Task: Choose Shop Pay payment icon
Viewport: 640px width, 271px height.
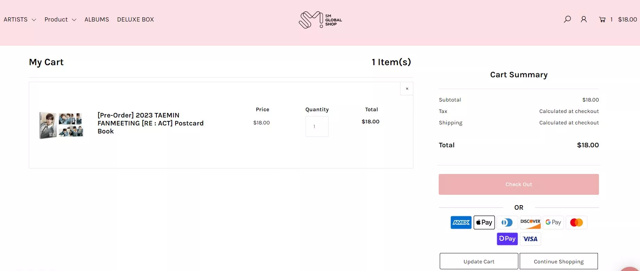Action: 507,239
